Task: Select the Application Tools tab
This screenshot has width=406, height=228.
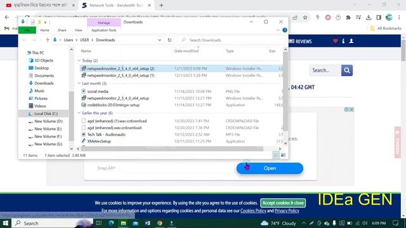Action: (x=103, y=30)
